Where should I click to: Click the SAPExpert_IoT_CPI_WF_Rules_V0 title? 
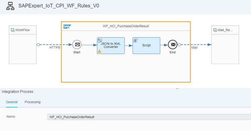coord(59,6)
